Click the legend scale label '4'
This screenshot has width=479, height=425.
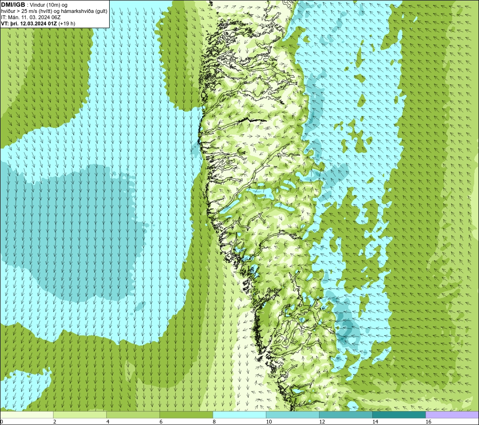pyautogui.click(x=108, y=422)
